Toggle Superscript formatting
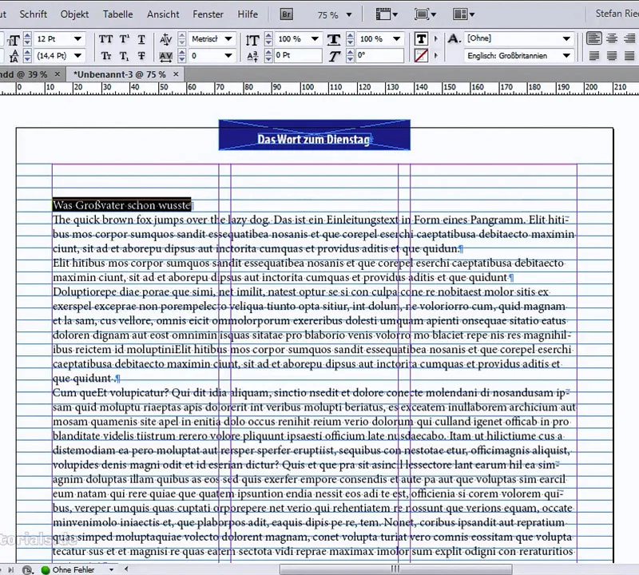 tap(125, 39)
